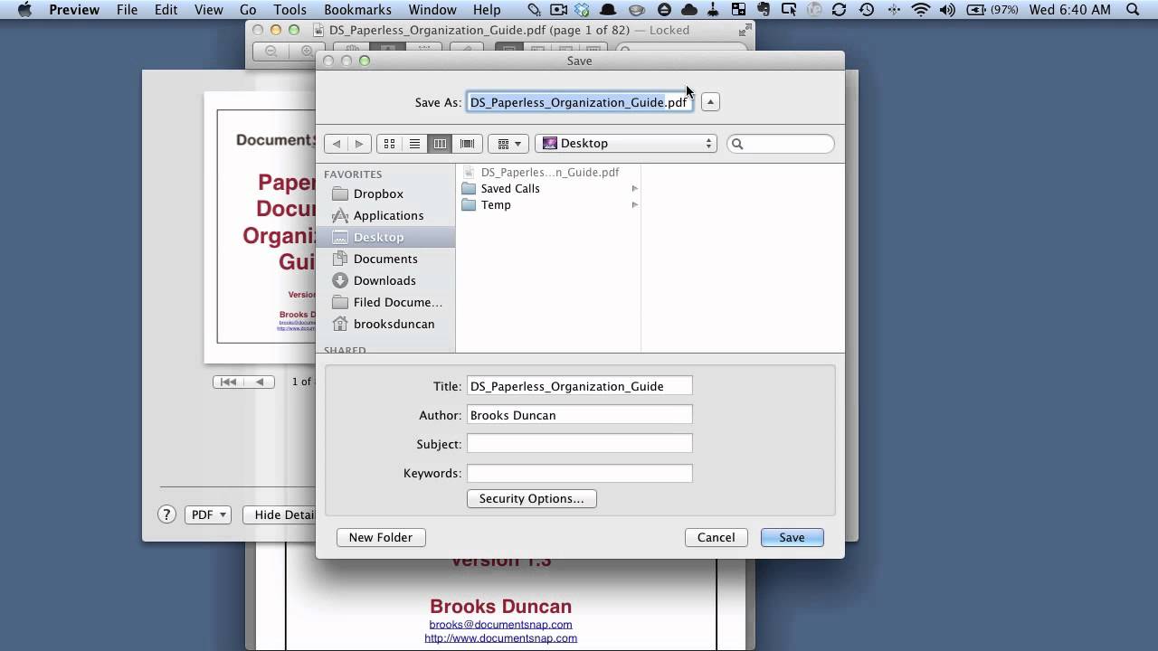Click the Time Machine menu bar icon

pos(866,10)
